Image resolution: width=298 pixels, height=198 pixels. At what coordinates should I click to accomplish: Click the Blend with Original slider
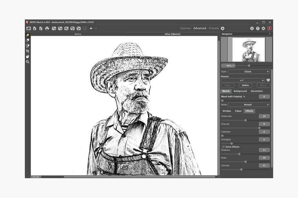[x=245, y=101]
